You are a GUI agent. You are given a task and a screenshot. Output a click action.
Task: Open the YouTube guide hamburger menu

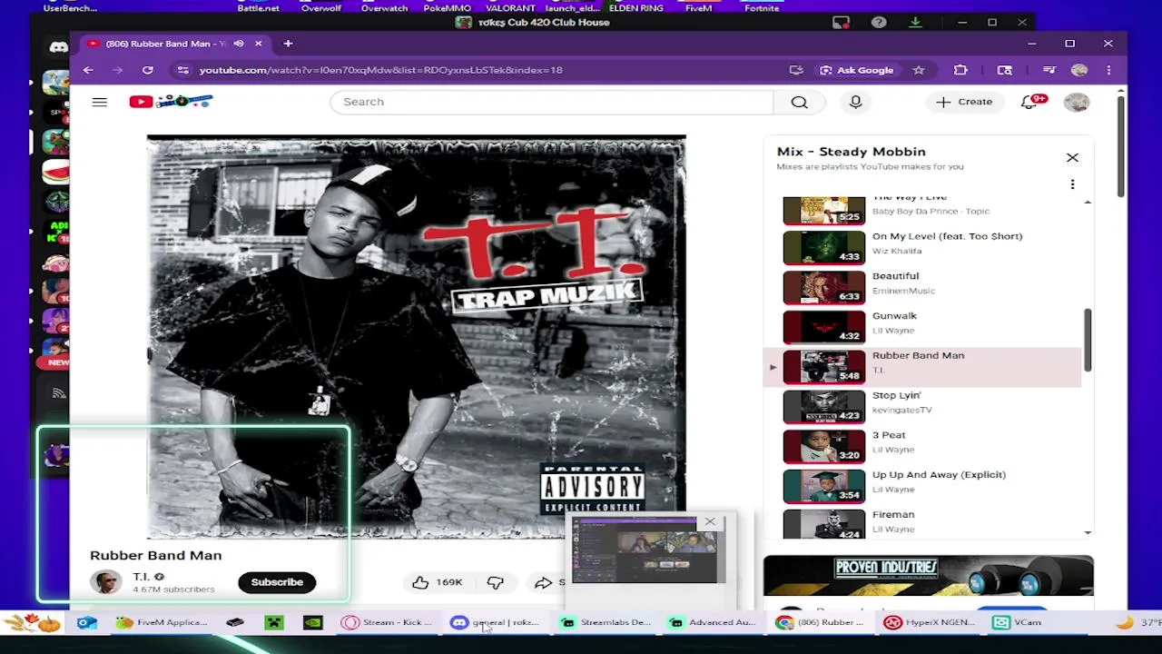99,102
